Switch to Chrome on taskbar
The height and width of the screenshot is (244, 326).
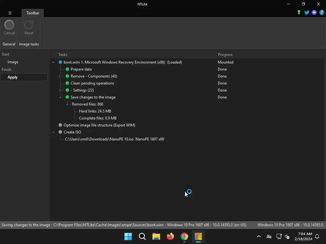[x=184, y=236]
